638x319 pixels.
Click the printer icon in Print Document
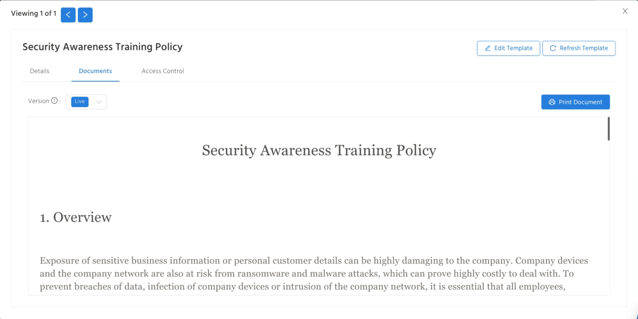pos(552,102)
